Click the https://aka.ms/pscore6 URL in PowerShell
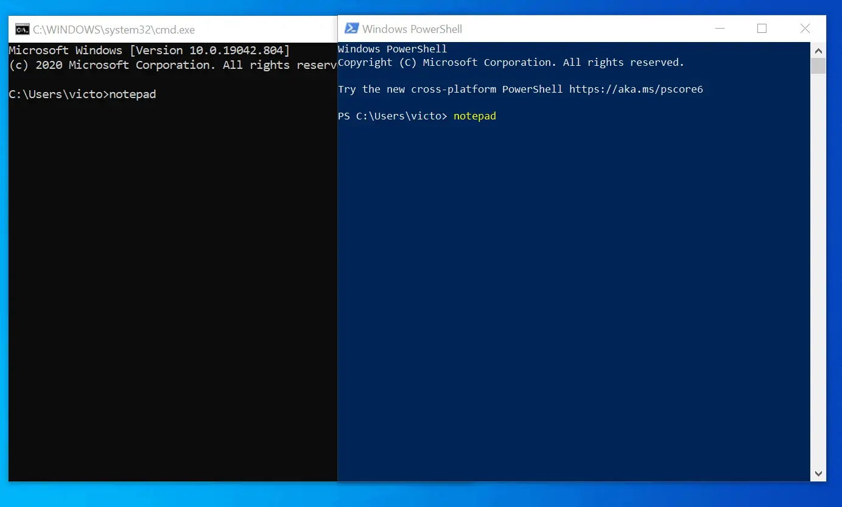Screen dimensions: 842x507 tap(636, 90)
